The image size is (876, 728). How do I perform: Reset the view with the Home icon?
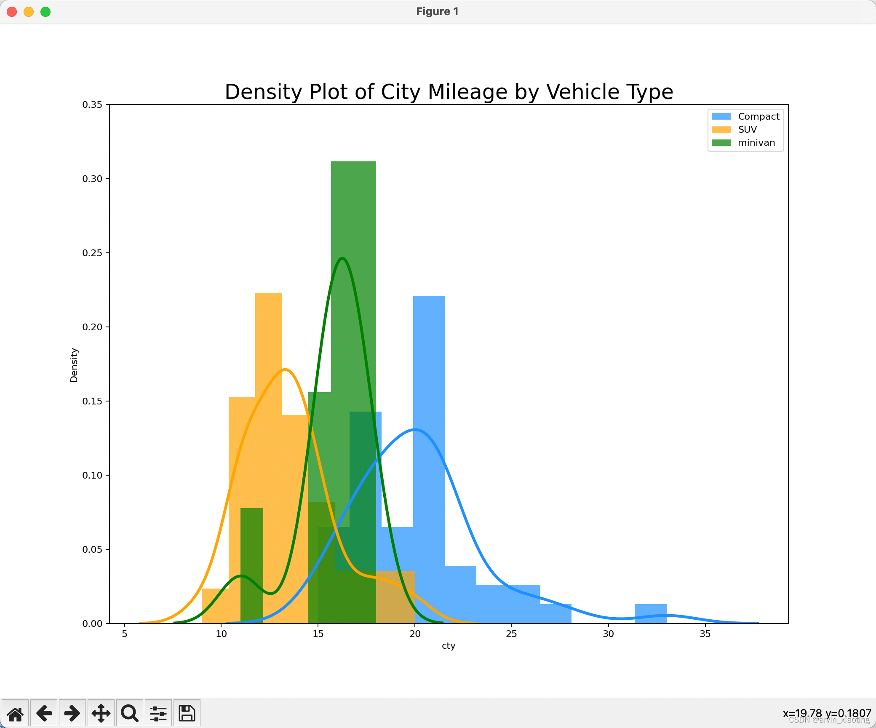(15, 713)
